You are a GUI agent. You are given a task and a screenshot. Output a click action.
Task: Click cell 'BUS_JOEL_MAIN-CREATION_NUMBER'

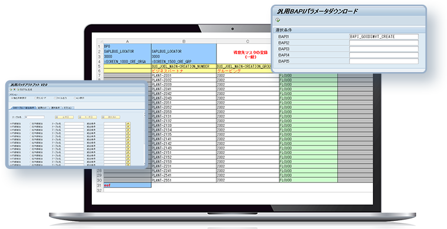pos(184,67)
